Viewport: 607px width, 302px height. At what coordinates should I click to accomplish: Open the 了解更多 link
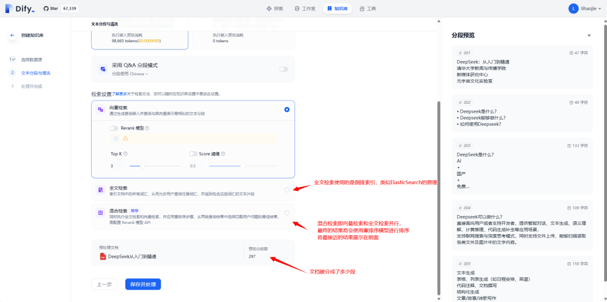point(119,94)
